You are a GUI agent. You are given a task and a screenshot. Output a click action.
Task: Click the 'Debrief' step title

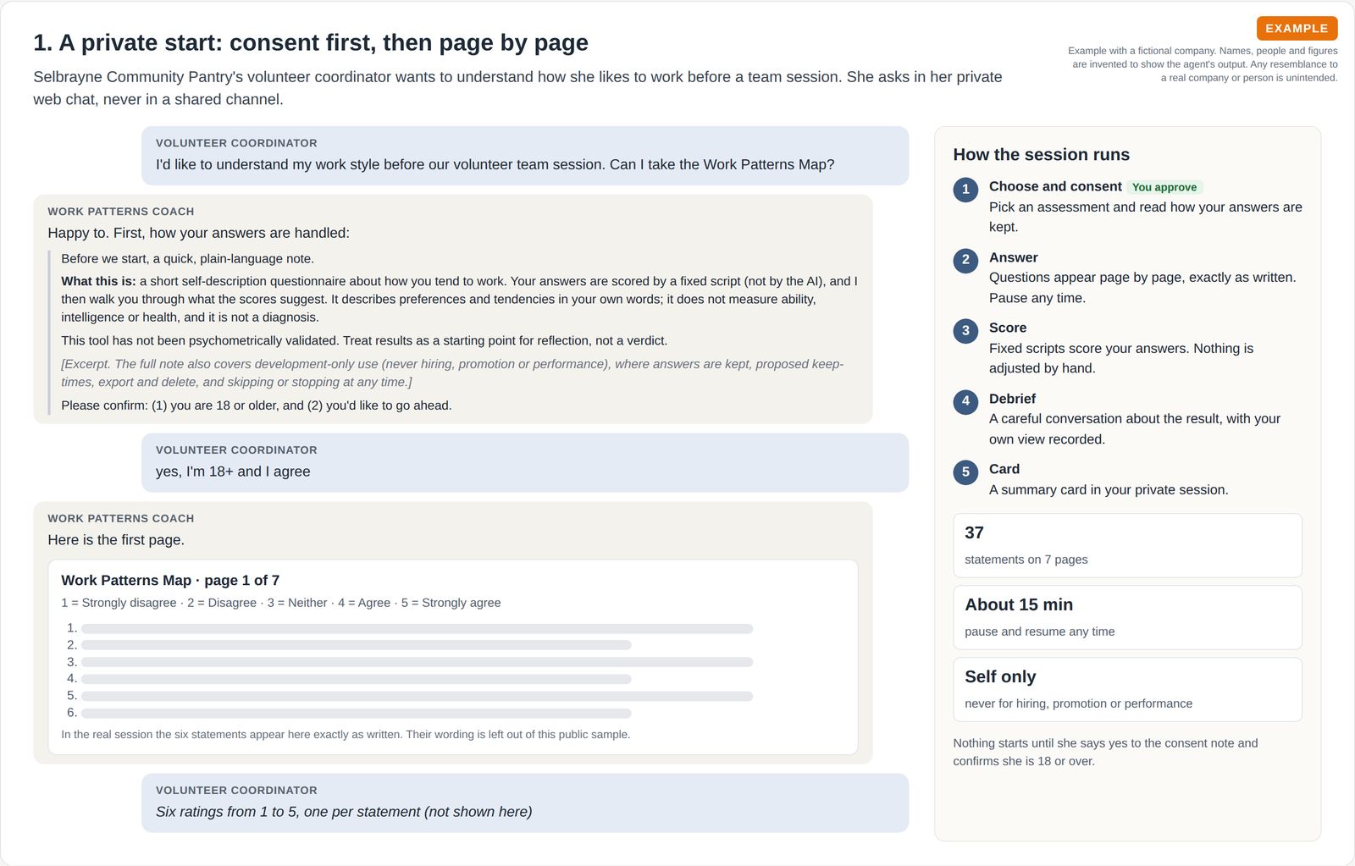click(1012, 399)
